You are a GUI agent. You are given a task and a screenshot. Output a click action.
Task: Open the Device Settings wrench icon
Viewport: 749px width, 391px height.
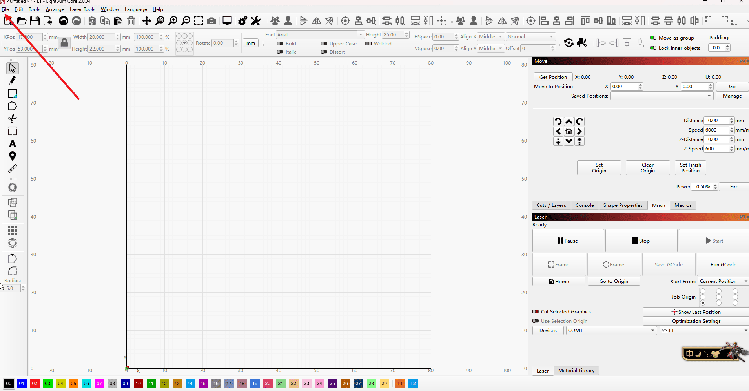[x=256, y=21]
